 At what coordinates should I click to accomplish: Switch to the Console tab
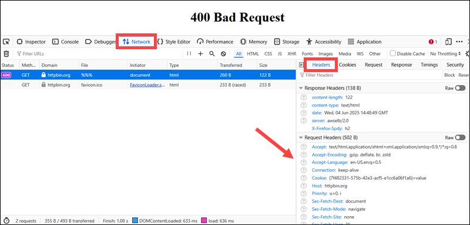[65, 42]
